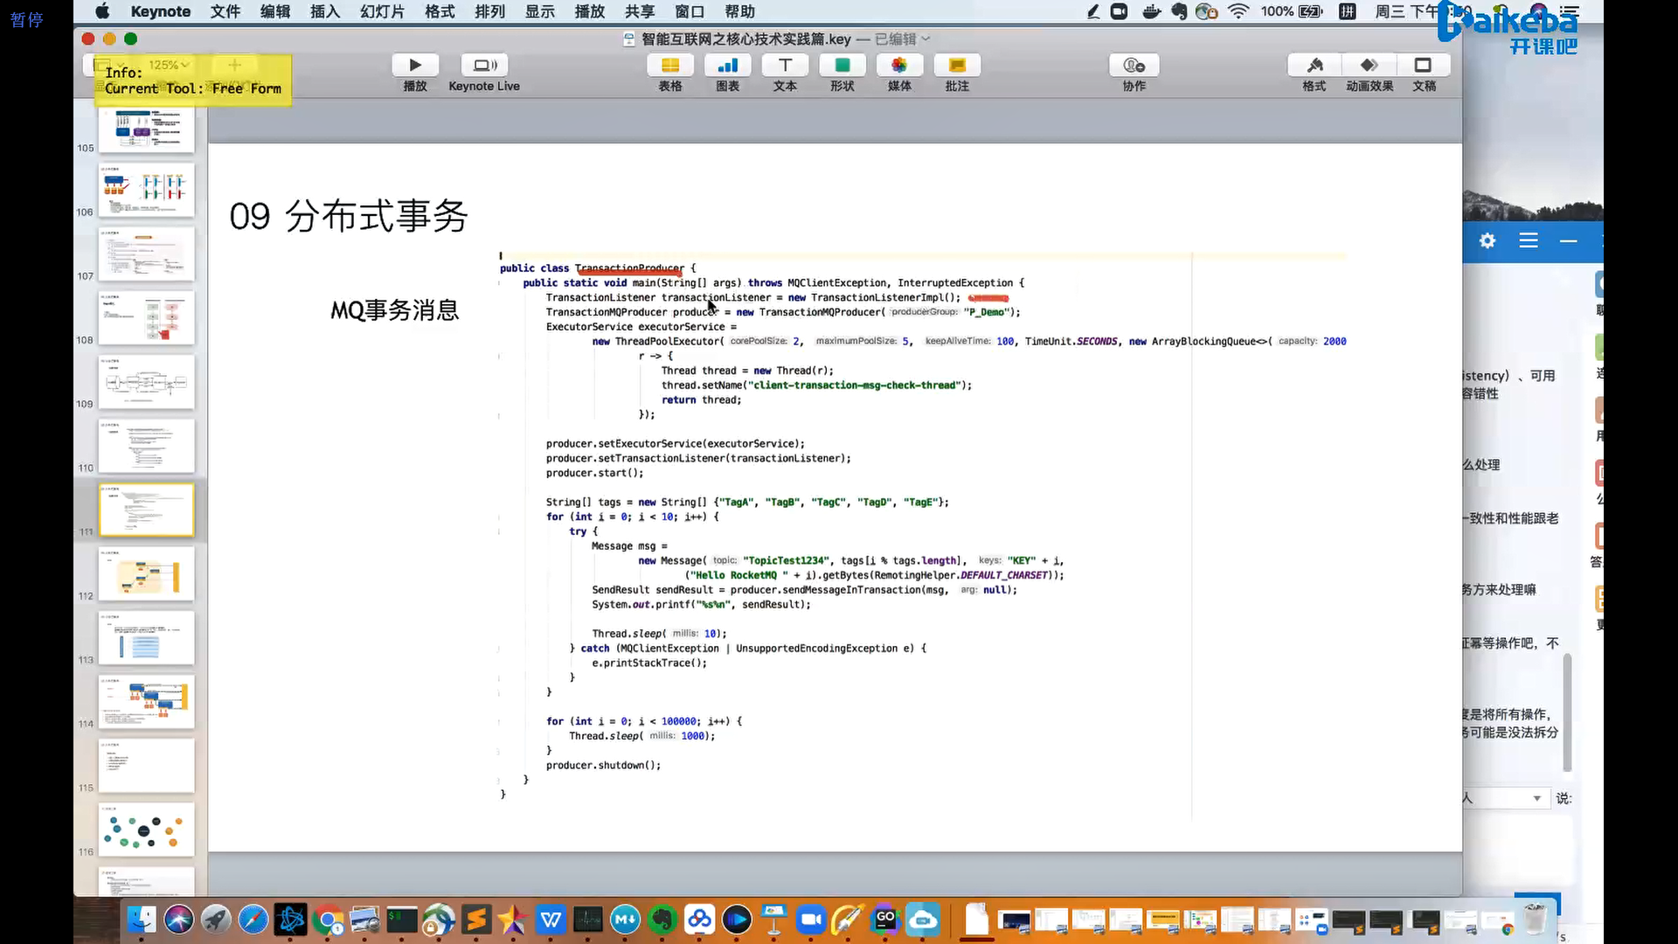
Task: Toggle the Document (文稿) inspector
Action: (x=1424, y=66)
